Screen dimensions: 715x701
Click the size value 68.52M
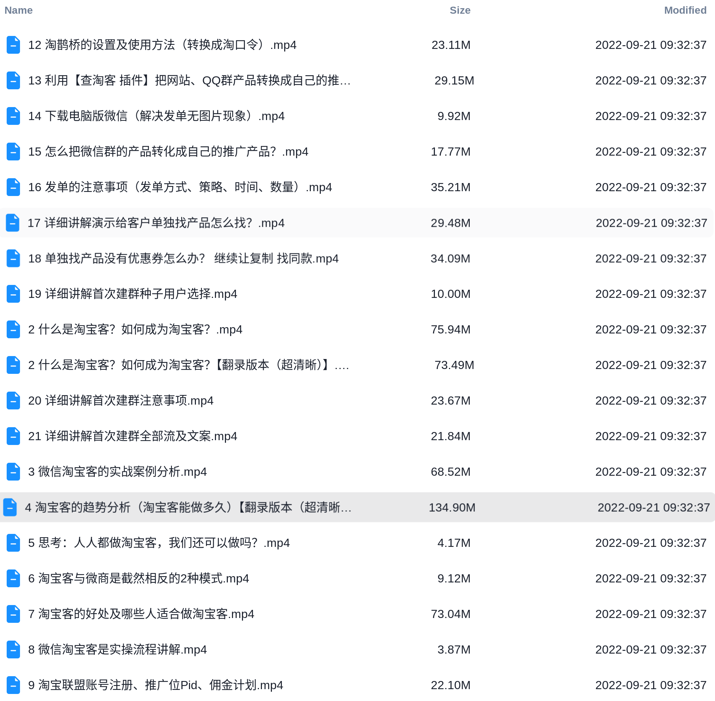click(450, 472)
